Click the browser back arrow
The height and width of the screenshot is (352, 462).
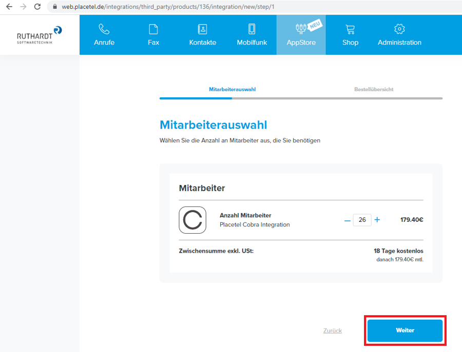click(x=9, y=7)
